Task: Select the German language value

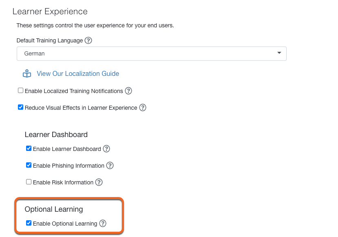Action: pos(34,53)
